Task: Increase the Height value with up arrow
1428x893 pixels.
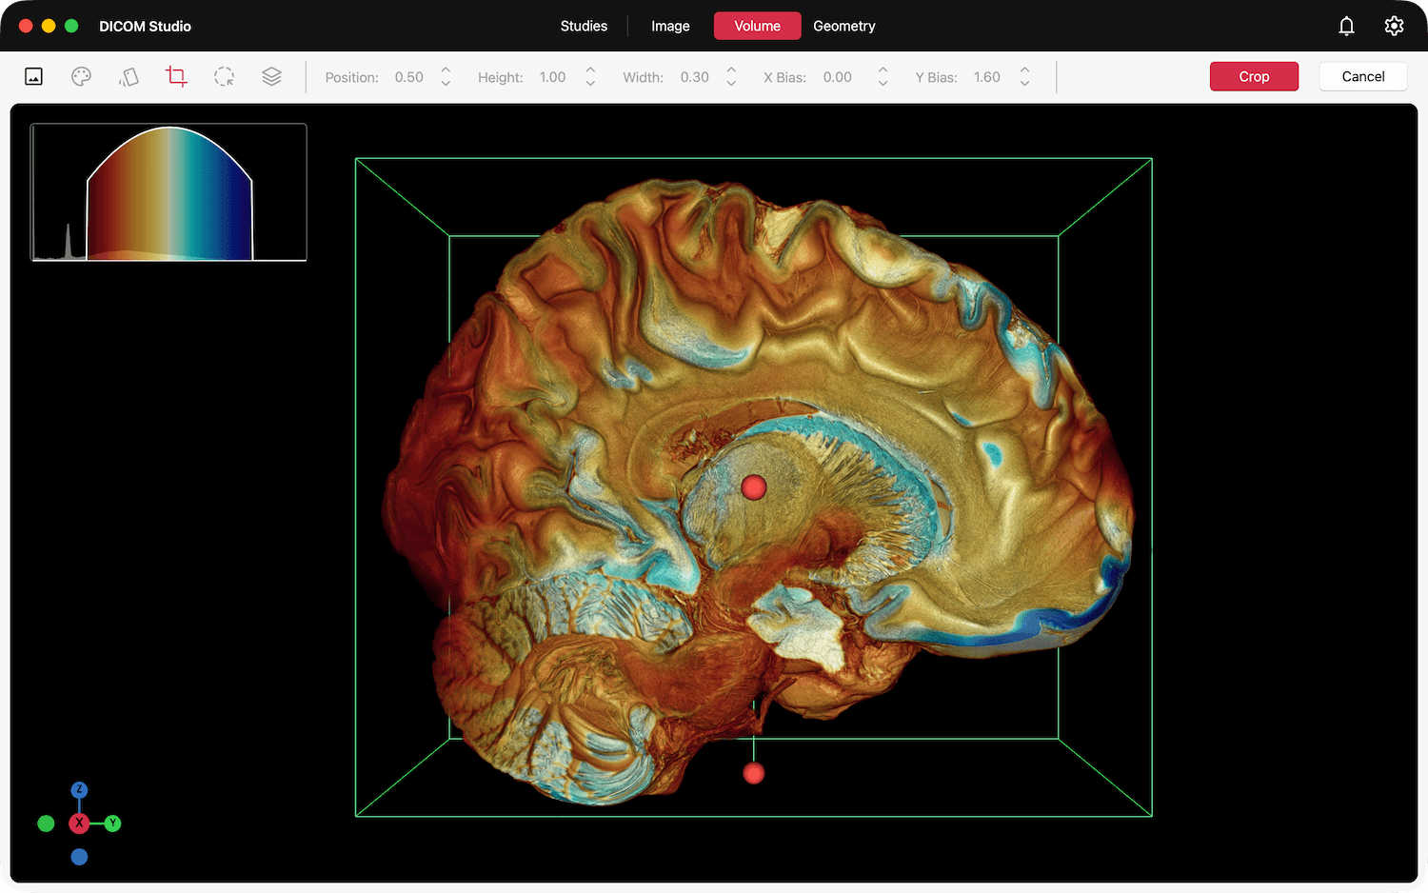Action: (590, 70)
